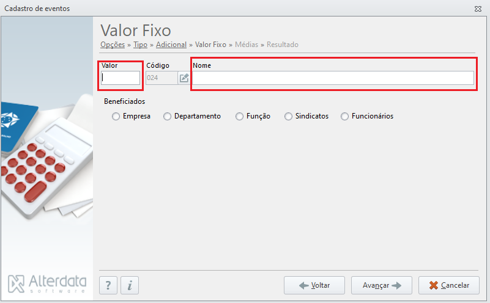Click into the Nome text field
The width and height of the screenshot is (490, 303).
tap(333, 78)
